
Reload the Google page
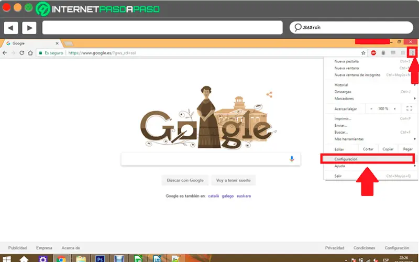pyautogui.click(x=22, y=53)
